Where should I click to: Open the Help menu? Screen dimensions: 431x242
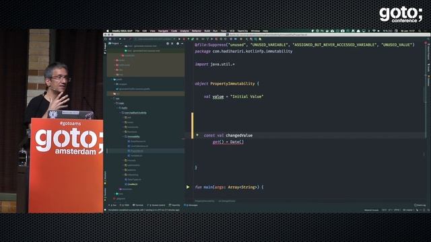point(265,31)
